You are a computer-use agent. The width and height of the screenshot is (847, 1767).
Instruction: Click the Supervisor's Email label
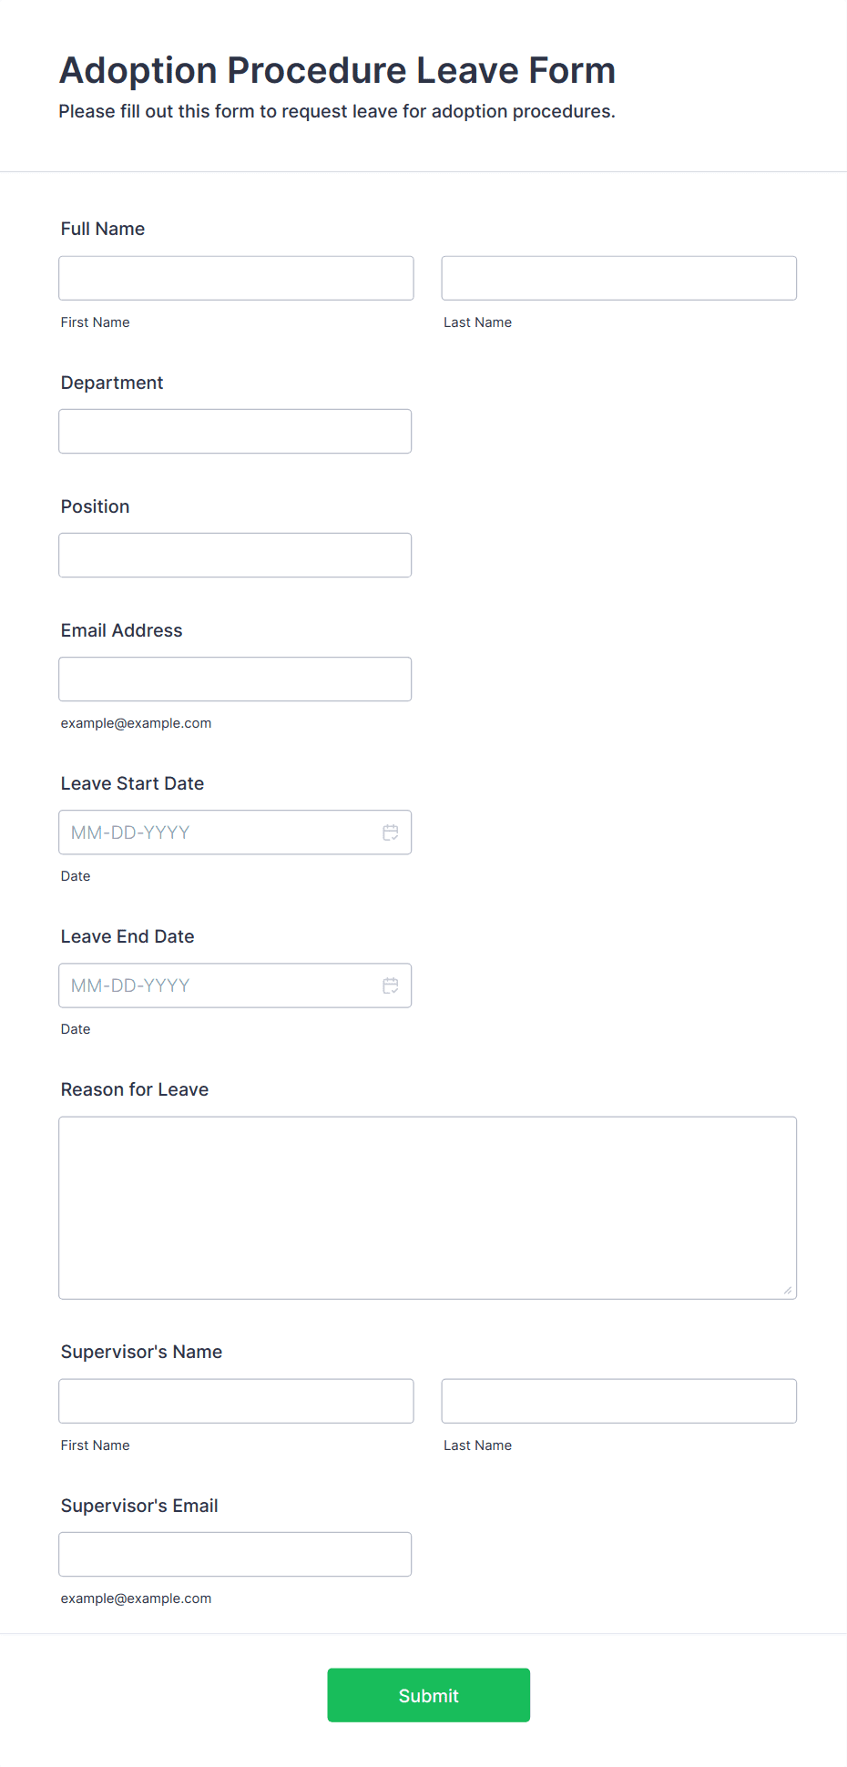[139, 1506]
